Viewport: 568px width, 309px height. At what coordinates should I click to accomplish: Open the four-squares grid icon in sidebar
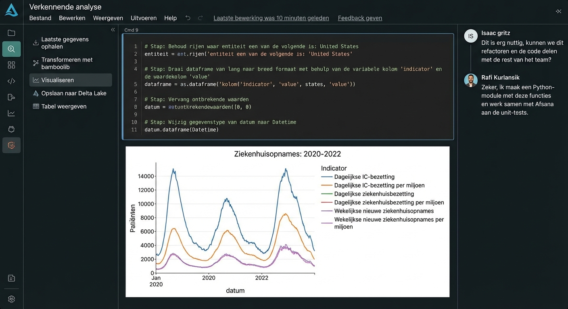click(x=11, y=65)
